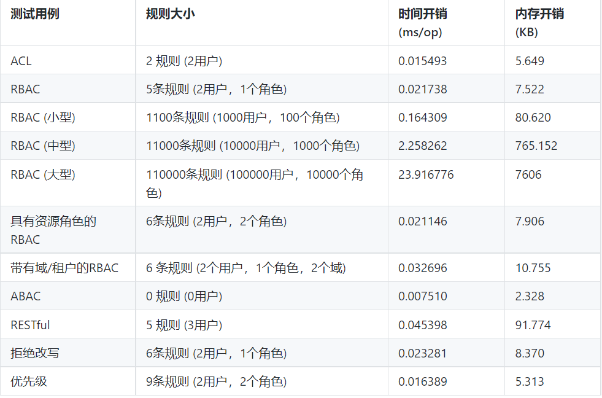Select the RESTful test case cell

point(30,325)
